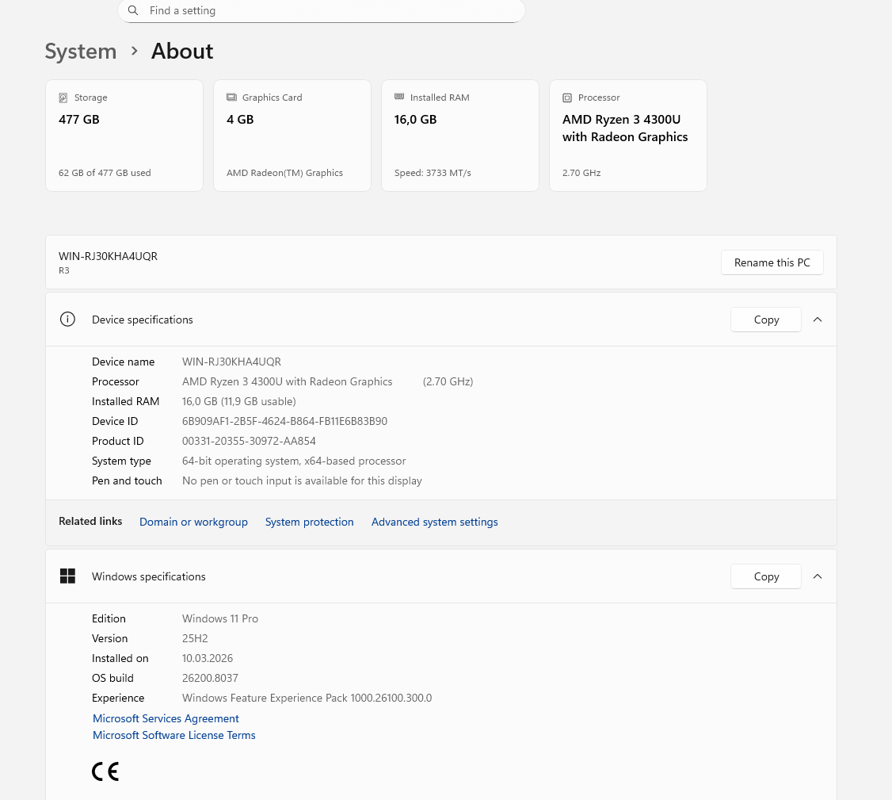The height and width of the screenshot is (800, 892).
Task: Collapse the Device specifications section
Action: (x=818, y=320)
